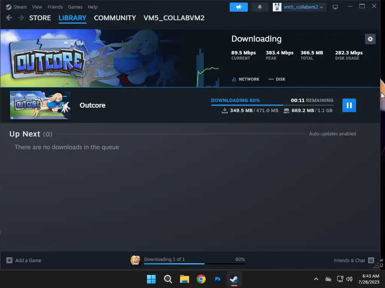The image size is (385, 288).
Task: Click the DOWNLOADING 60% label
Action: point(235,100)
